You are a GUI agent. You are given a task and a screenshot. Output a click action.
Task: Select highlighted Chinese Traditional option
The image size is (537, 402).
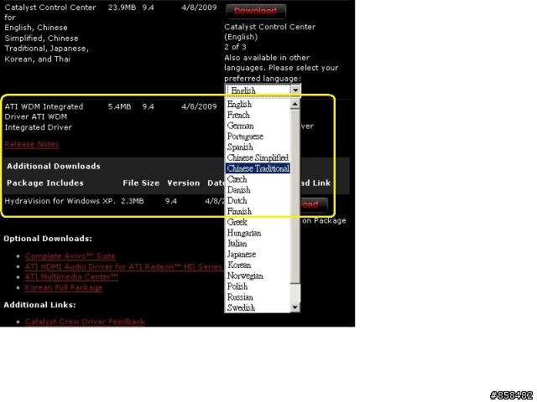coord(258,168)
